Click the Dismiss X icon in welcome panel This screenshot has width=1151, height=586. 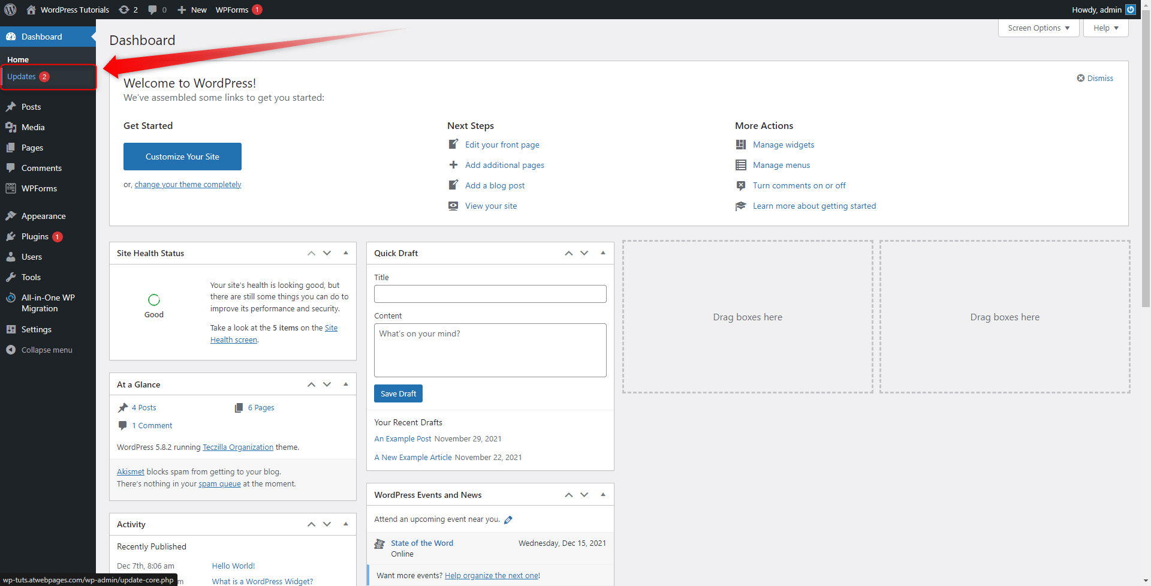click(1081, 78)
